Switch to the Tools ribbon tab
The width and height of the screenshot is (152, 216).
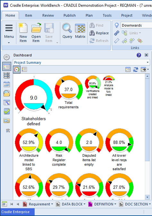click(x=107, y=15)
